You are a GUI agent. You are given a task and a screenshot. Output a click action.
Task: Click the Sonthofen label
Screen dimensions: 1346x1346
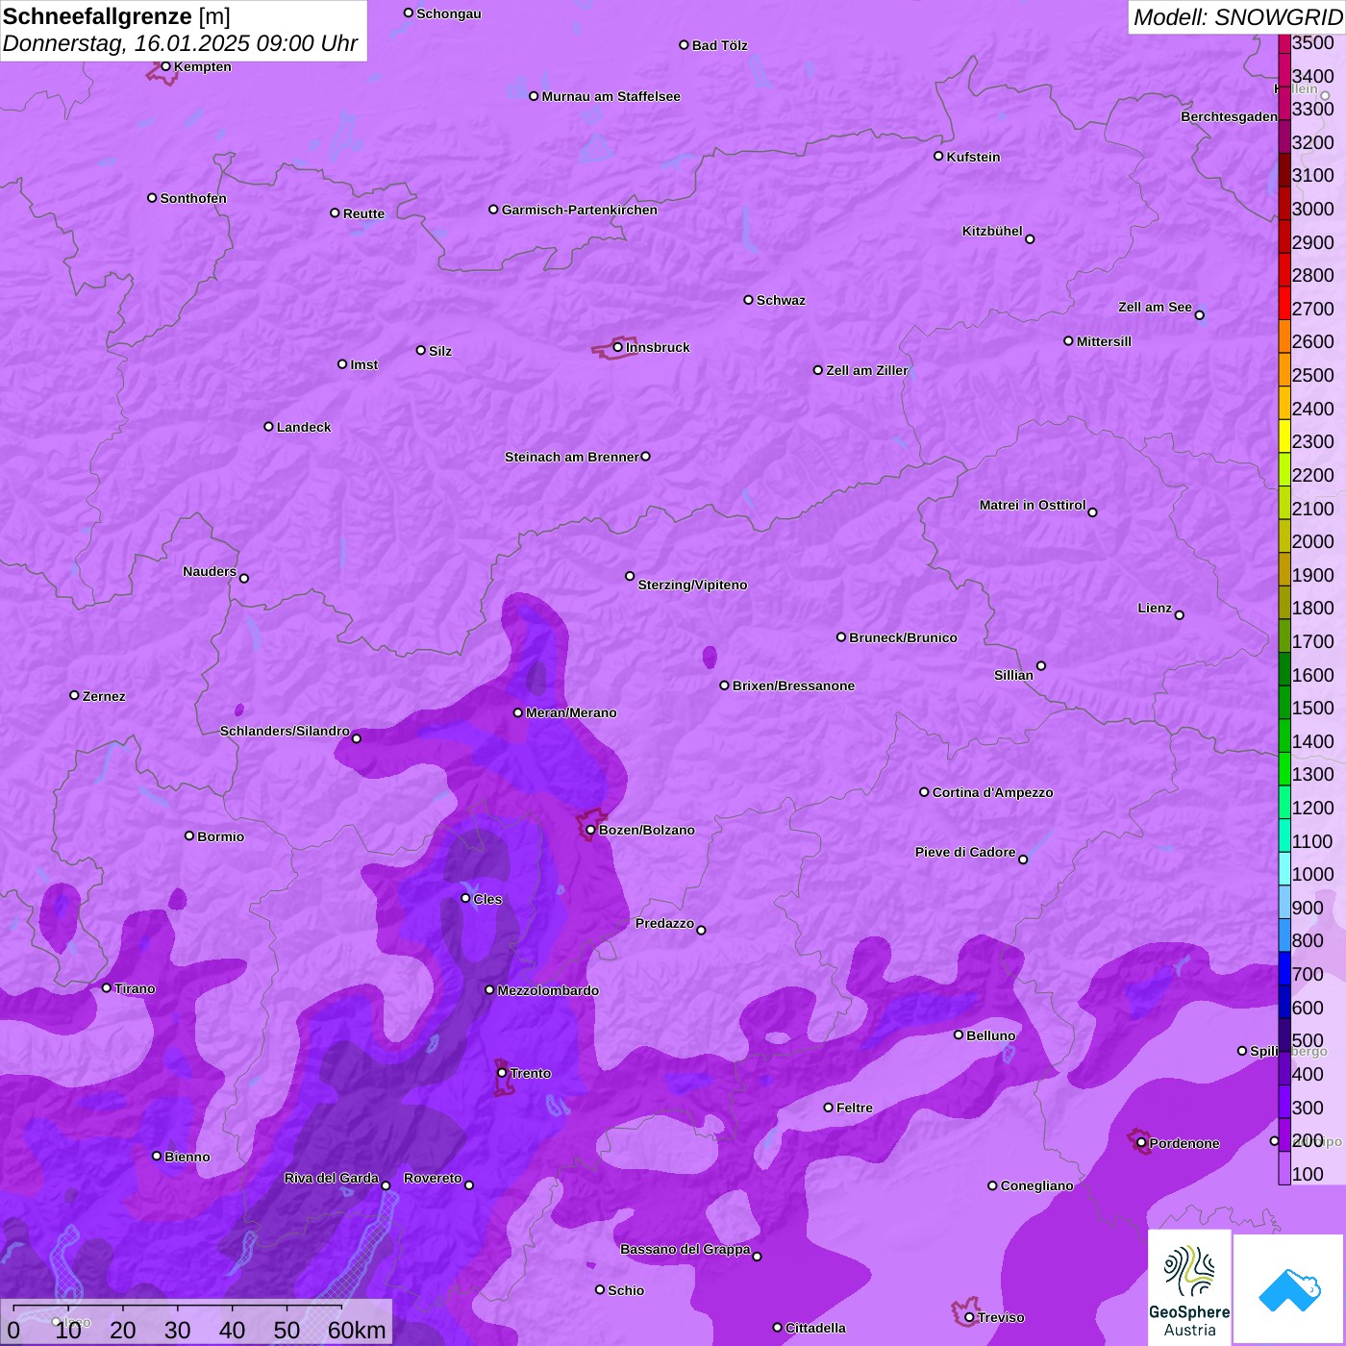click(x=193, y=198)
